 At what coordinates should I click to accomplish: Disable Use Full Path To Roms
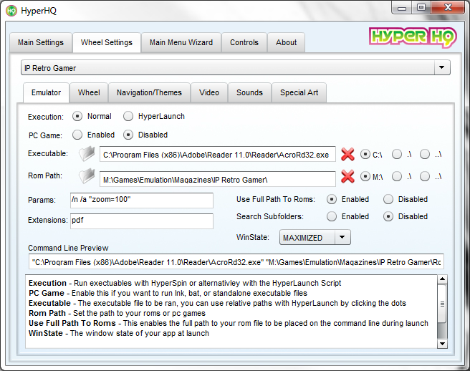click(x=388, y=199)
